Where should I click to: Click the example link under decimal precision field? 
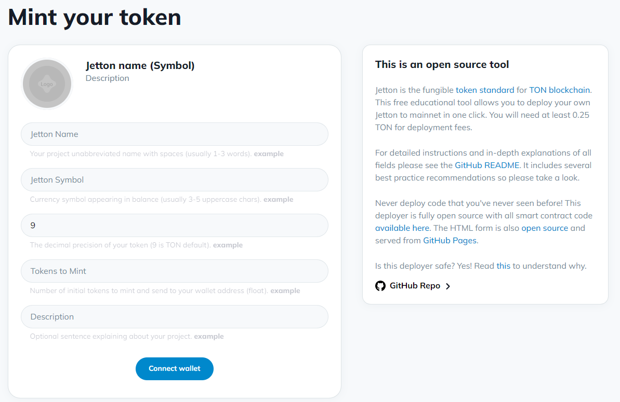point(228,245)
